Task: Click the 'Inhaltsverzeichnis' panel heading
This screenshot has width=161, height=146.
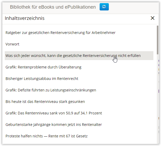Action: [24, 18]
